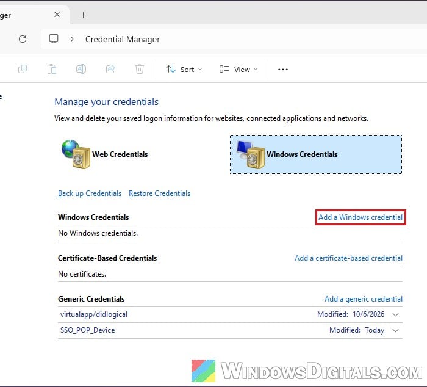427x387 pixels.
Task: Click No certificates text
Action: click(82, 274)
